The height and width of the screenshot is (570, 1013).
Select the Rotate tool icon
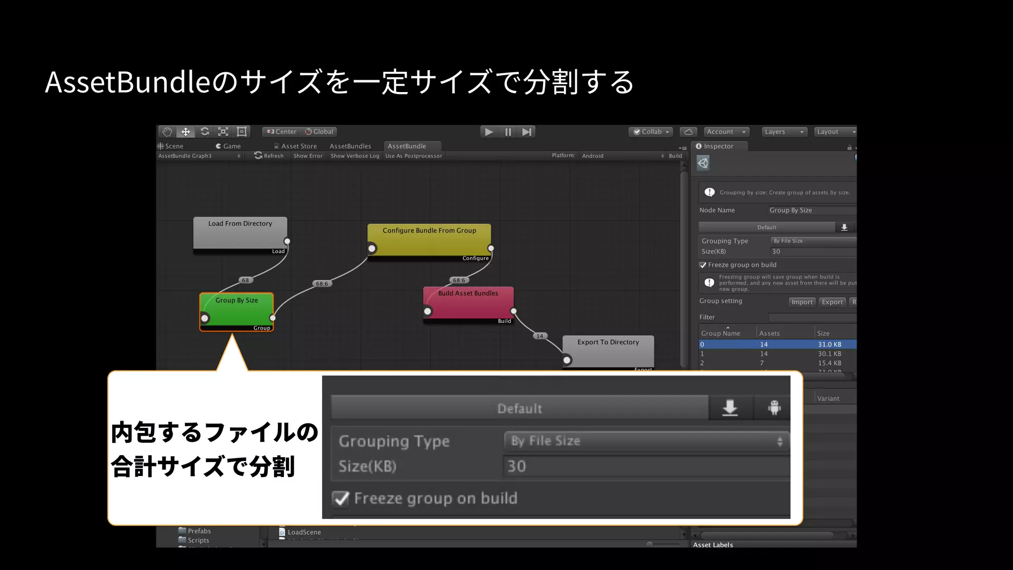point(204,132)
